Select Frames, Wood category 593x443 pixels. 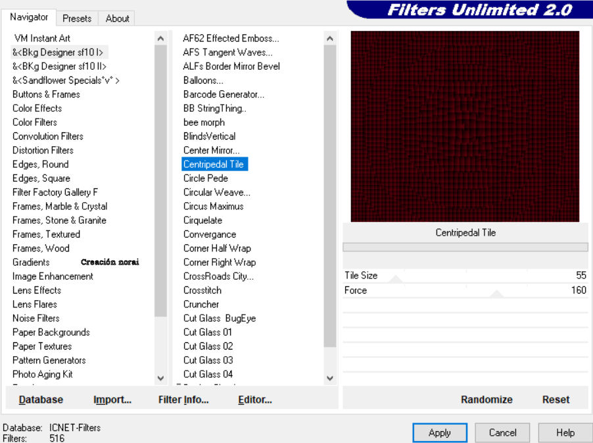41,248
